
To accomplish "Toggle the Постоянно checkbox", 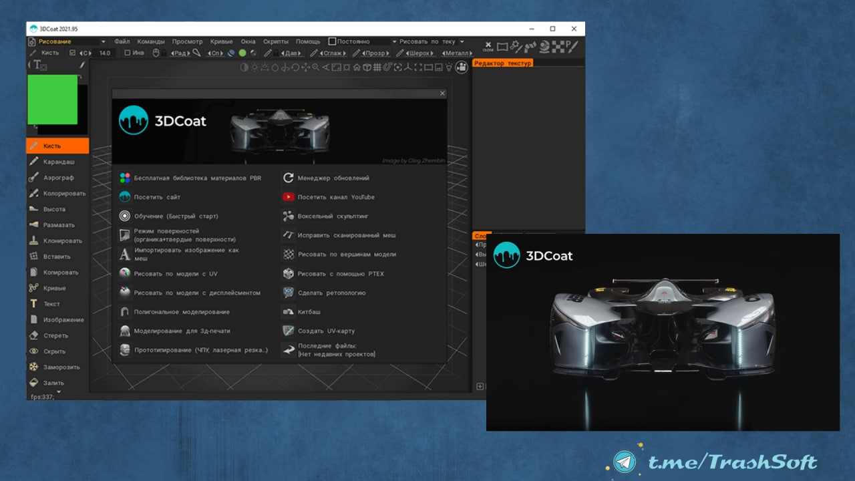I will pyautogui.click(x=332, y=41).
